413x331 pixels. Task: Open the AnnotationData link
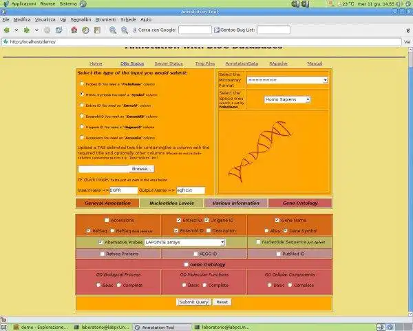tap(242, 63)
